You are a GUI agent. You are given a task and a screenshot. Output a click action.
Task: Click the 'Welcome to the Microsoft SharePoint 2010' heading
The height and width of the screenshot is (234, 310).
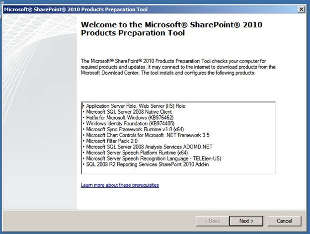[x=171, y=29]
